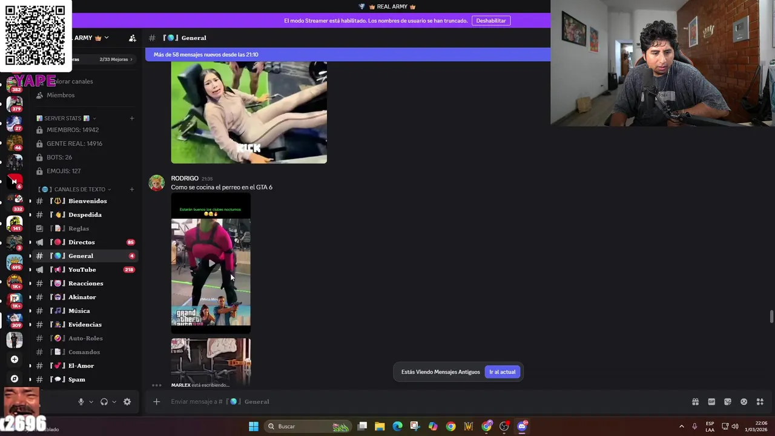Open the Evidencias channel
The width and height of the screenshot is (775, 436).
tap(85, 325)
